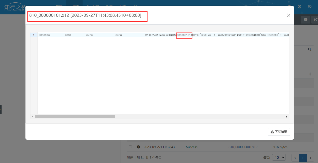Click the user account icon in header
Image resolution: width=318 pixels, height=163 pixels.
tap(310, 6)
